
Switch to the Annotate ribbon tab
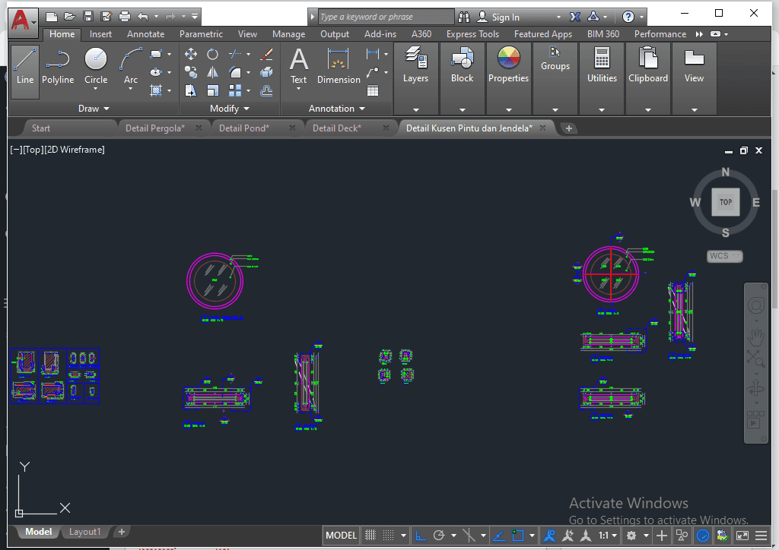click(145, 34)
